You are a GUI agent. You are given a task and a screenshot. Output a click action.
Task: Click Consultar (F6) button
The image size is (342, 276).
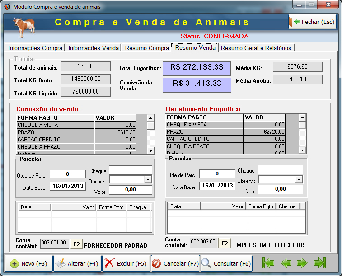pos(226,263)
